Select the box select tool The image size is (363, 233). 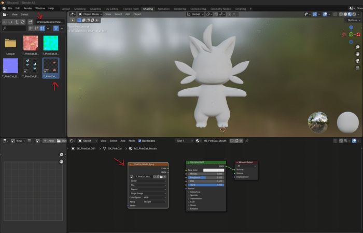click(79, 20)
